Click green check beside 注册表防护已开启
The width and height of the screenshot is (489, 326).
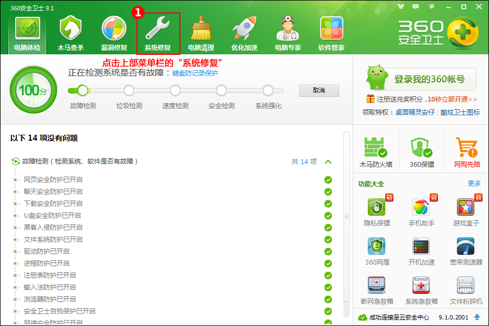click(x=328, y=275)
